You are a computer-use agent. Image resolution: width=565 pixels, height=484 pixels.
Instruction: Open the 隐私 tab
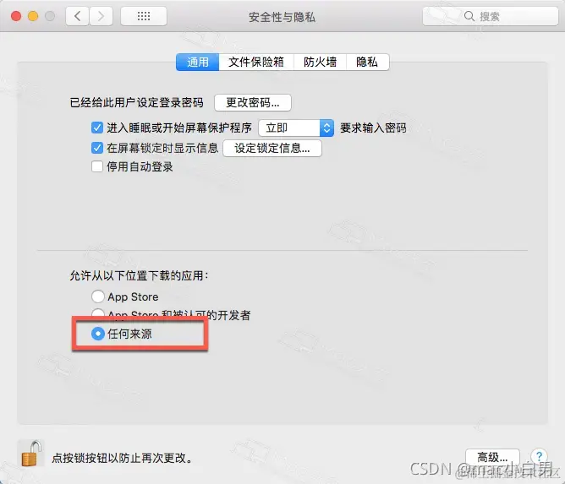(368, 62)
